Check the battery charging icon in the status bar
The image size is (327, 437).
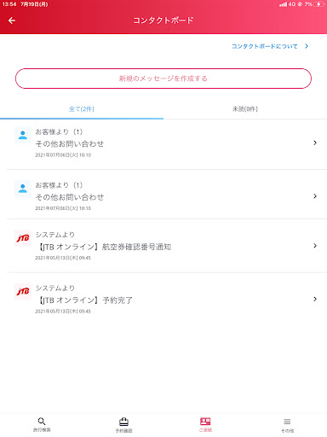coord(319,4)
